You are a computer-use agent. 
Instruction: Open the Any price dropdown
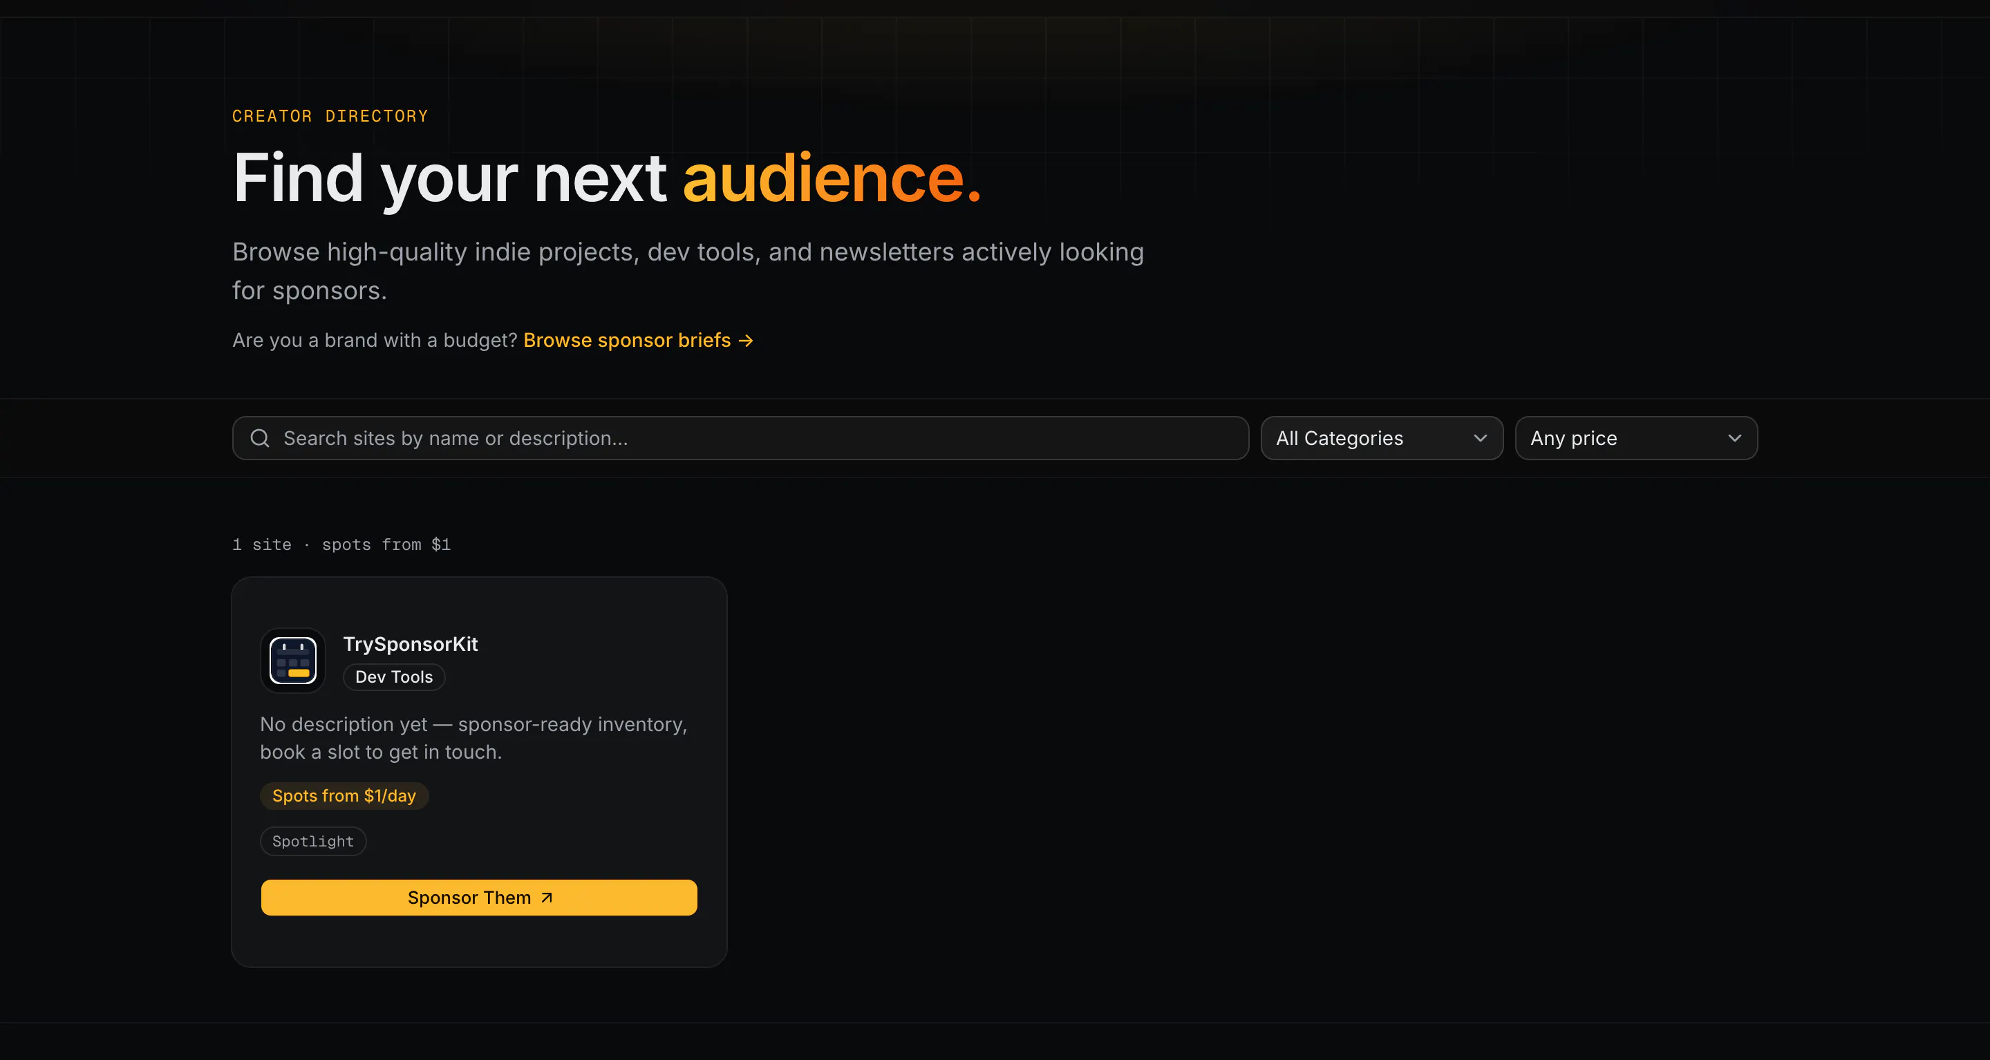[x=1635, y=439]
